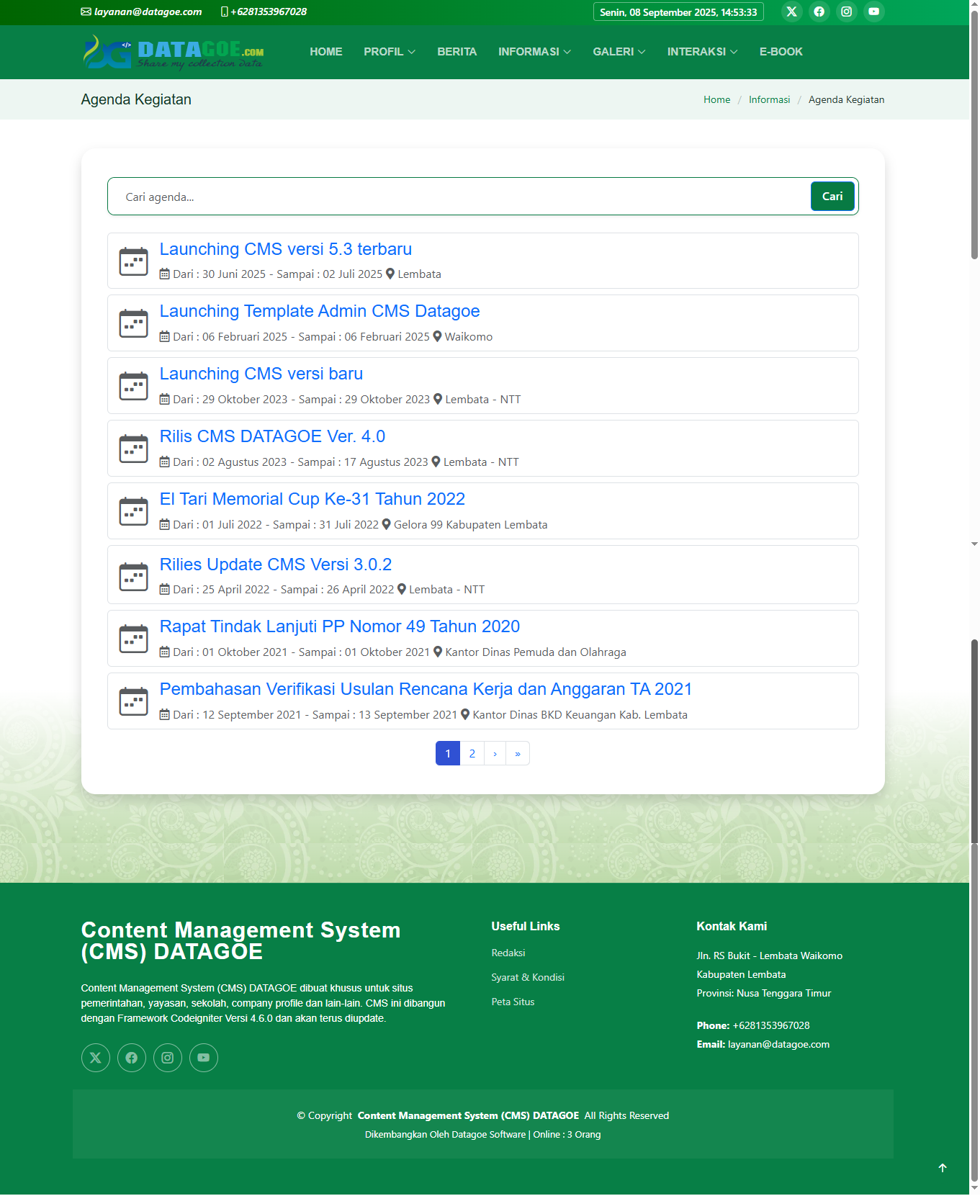This screenshot has width=980, height=1196.
Task: Open YouTube icon in top bar
Action: 873,12
